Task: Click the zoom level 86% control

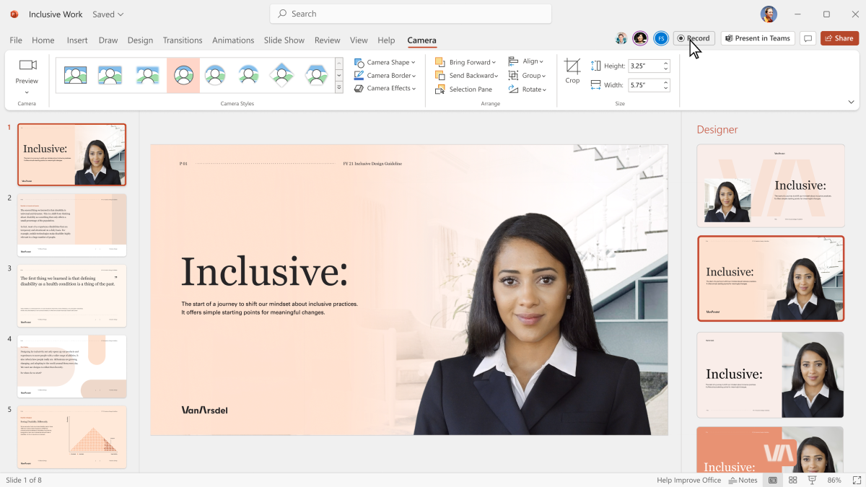Action: tap(834, 479)
